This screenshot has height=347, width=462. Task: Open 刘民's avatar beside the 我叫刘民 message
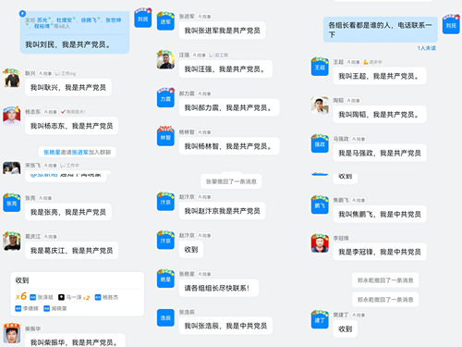click(143, 19)
